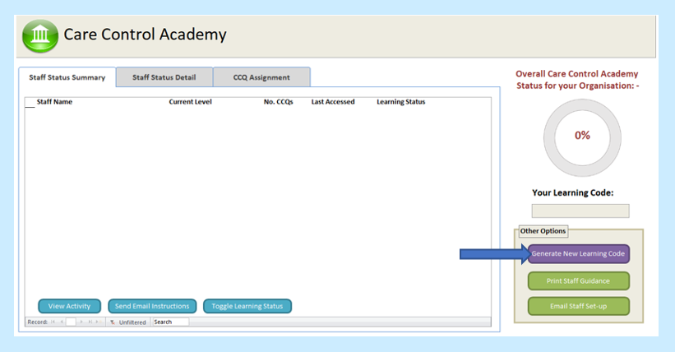Viewport: 675px width, 352px height.
Task: Click the previous record arrow
Action: [x=62, y=322]
